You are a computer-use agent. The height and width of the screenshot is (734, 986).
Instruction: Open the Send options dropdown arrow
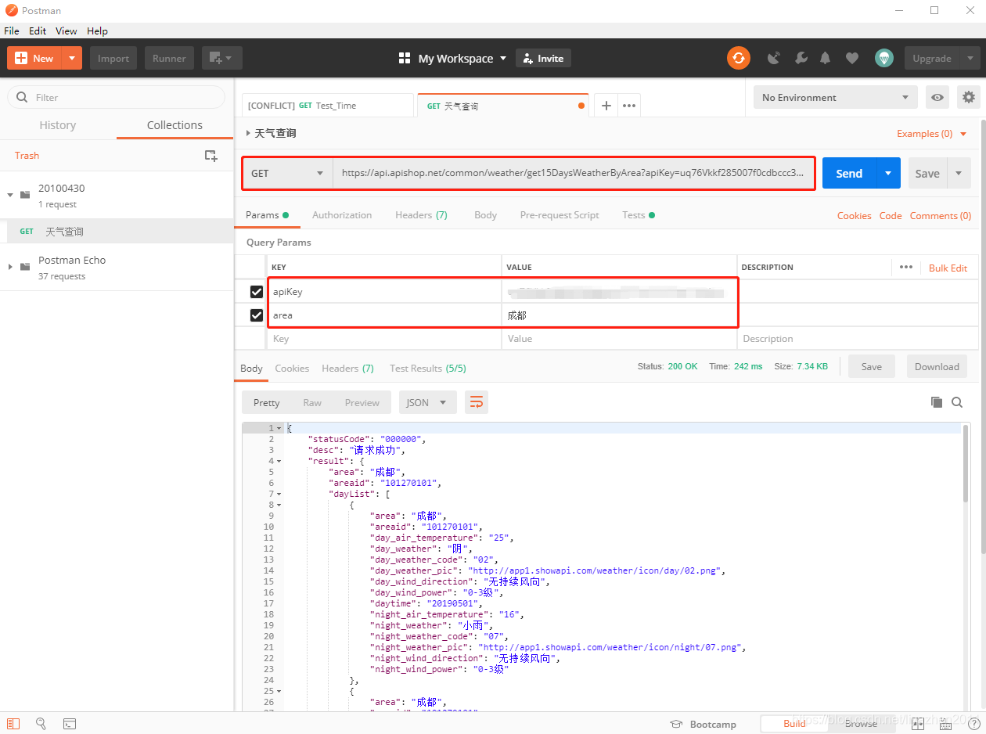click(887, 173)
